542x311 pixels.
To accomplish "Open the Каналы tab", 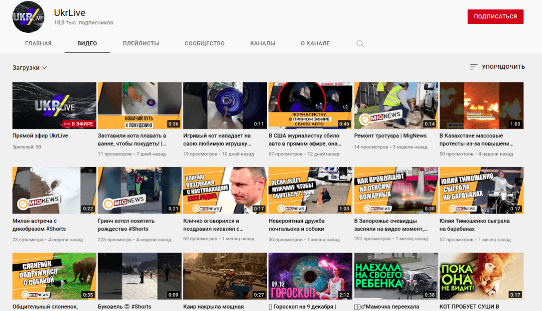I will [x=263, y=43].
